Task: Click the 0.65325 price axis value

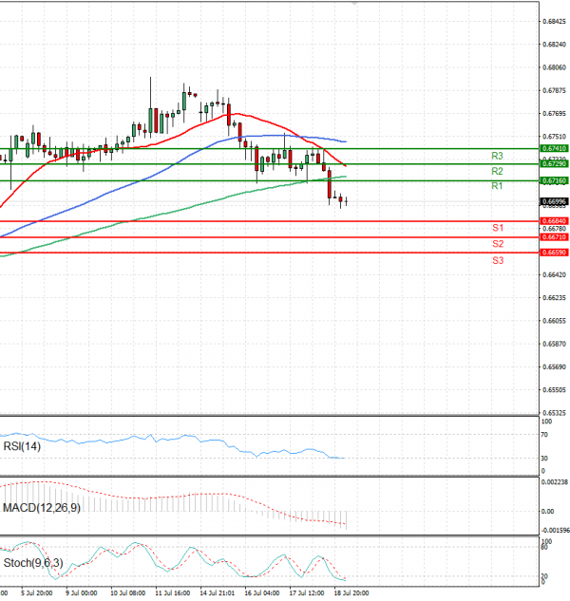Action: [554, 413]
